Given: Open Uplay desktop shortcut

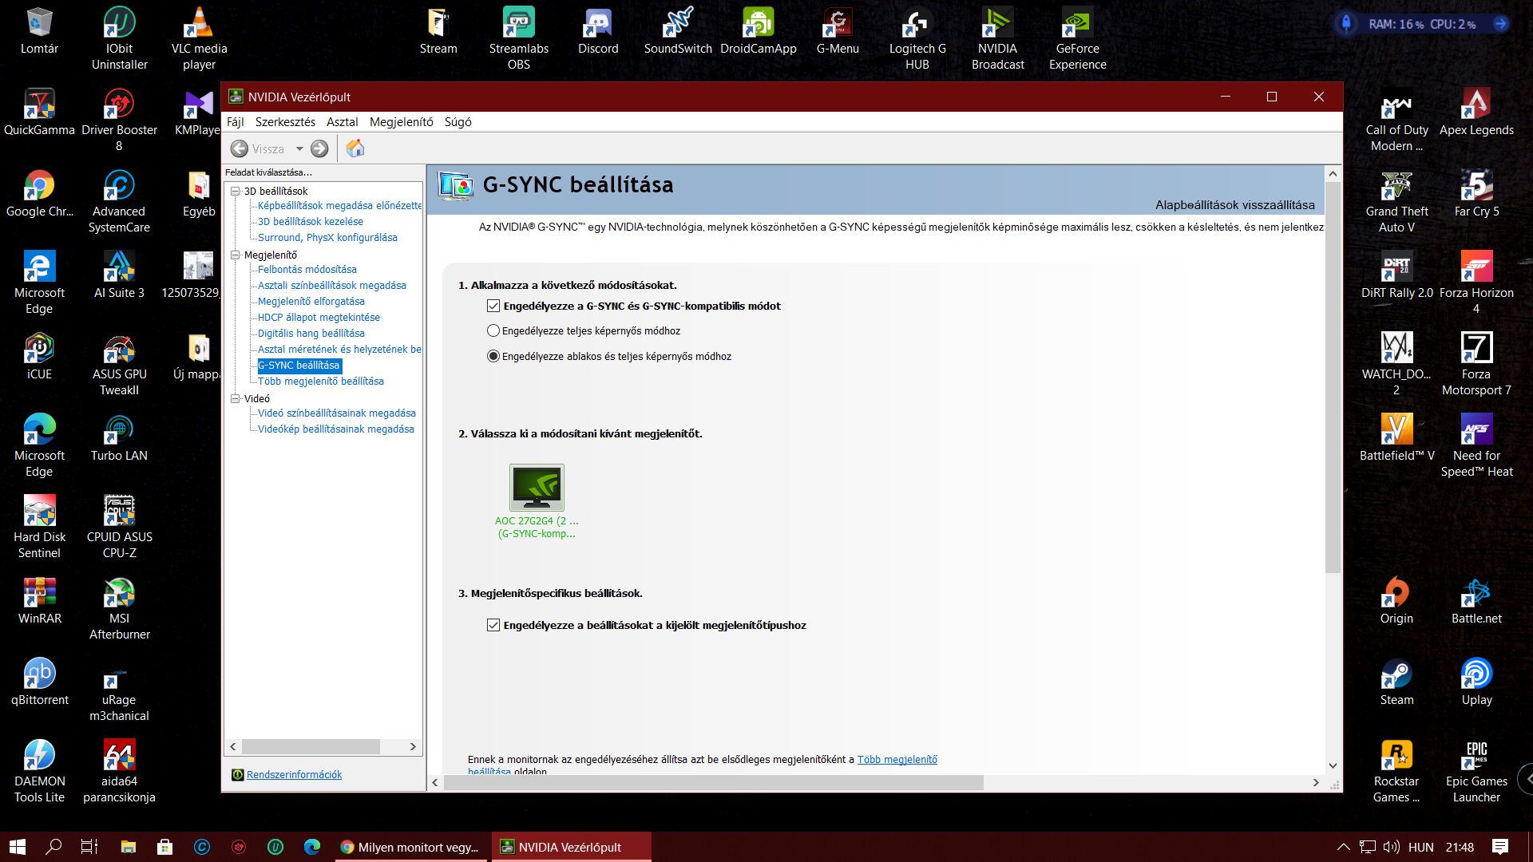Looking at the screenshot, I should coord(1476,682).
